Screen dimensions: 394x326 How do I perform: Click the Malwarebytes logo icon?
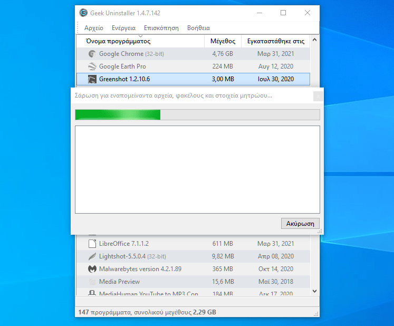92,269
